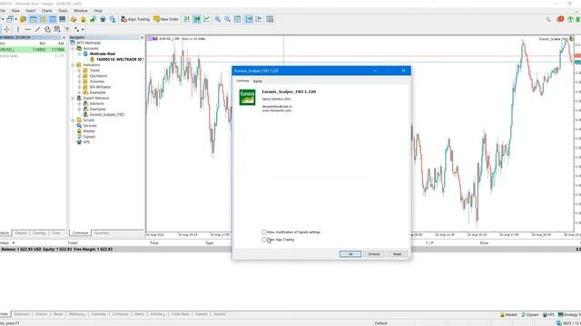
Task: Expand the Advisors folder under Expert Advisors
Action: (79, 103)
